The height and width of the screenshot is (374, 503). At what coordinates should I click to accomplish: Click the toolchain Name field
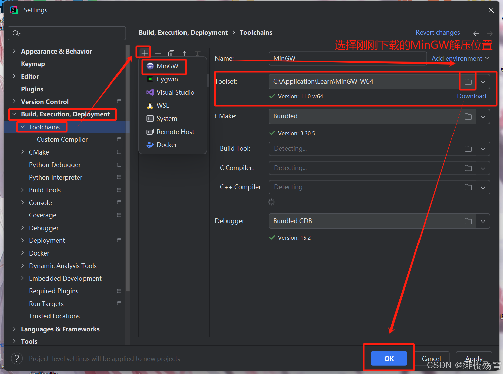pos(347,58)
